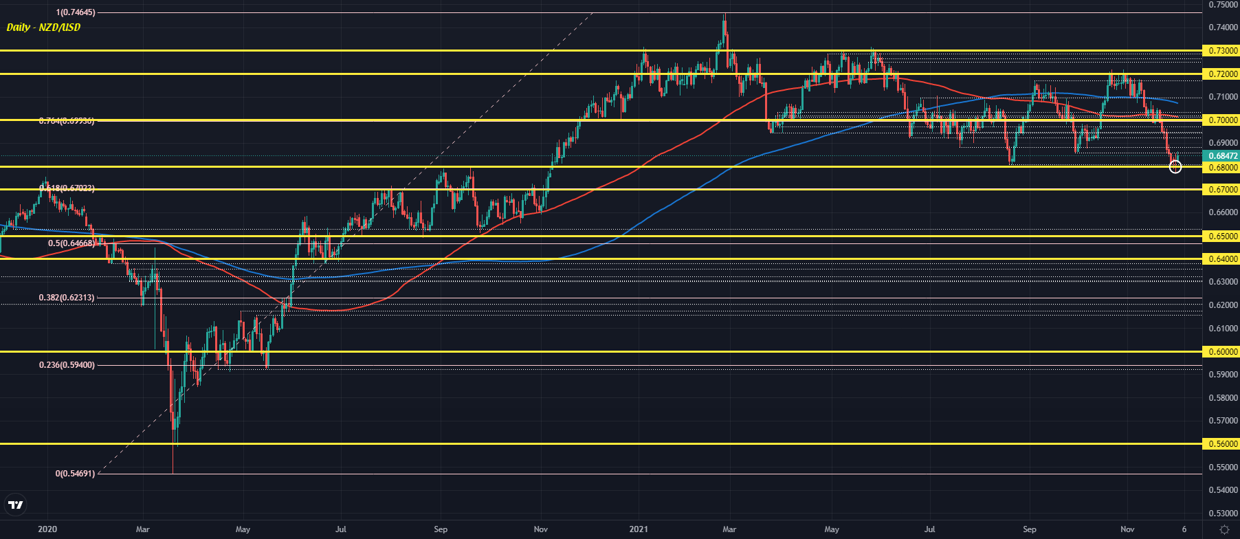
Task: Click the white circle marker near 0.68000
Action: (1175, 166)
